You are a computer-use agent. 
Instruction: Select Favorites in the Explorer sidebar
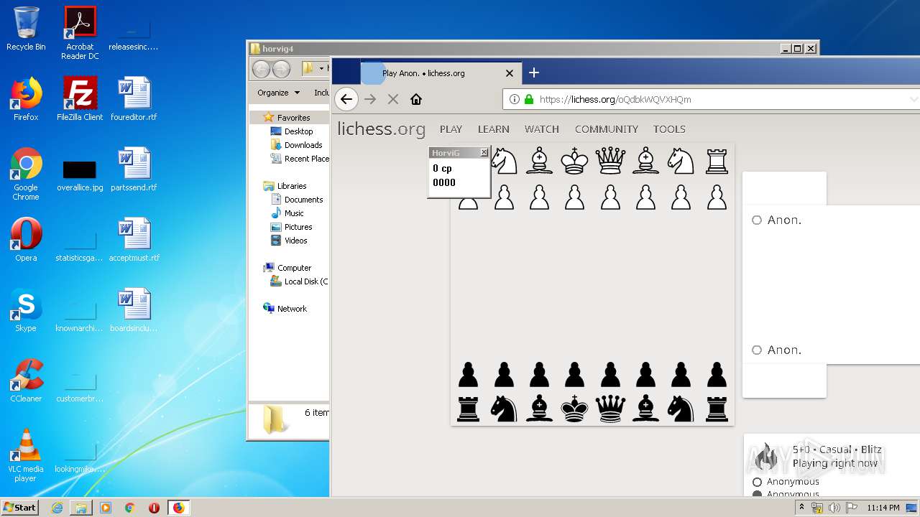coord(293,117)
